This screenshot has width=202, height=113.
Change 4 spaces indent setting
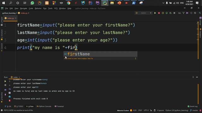pyautogui.click(x=160, y=110)
